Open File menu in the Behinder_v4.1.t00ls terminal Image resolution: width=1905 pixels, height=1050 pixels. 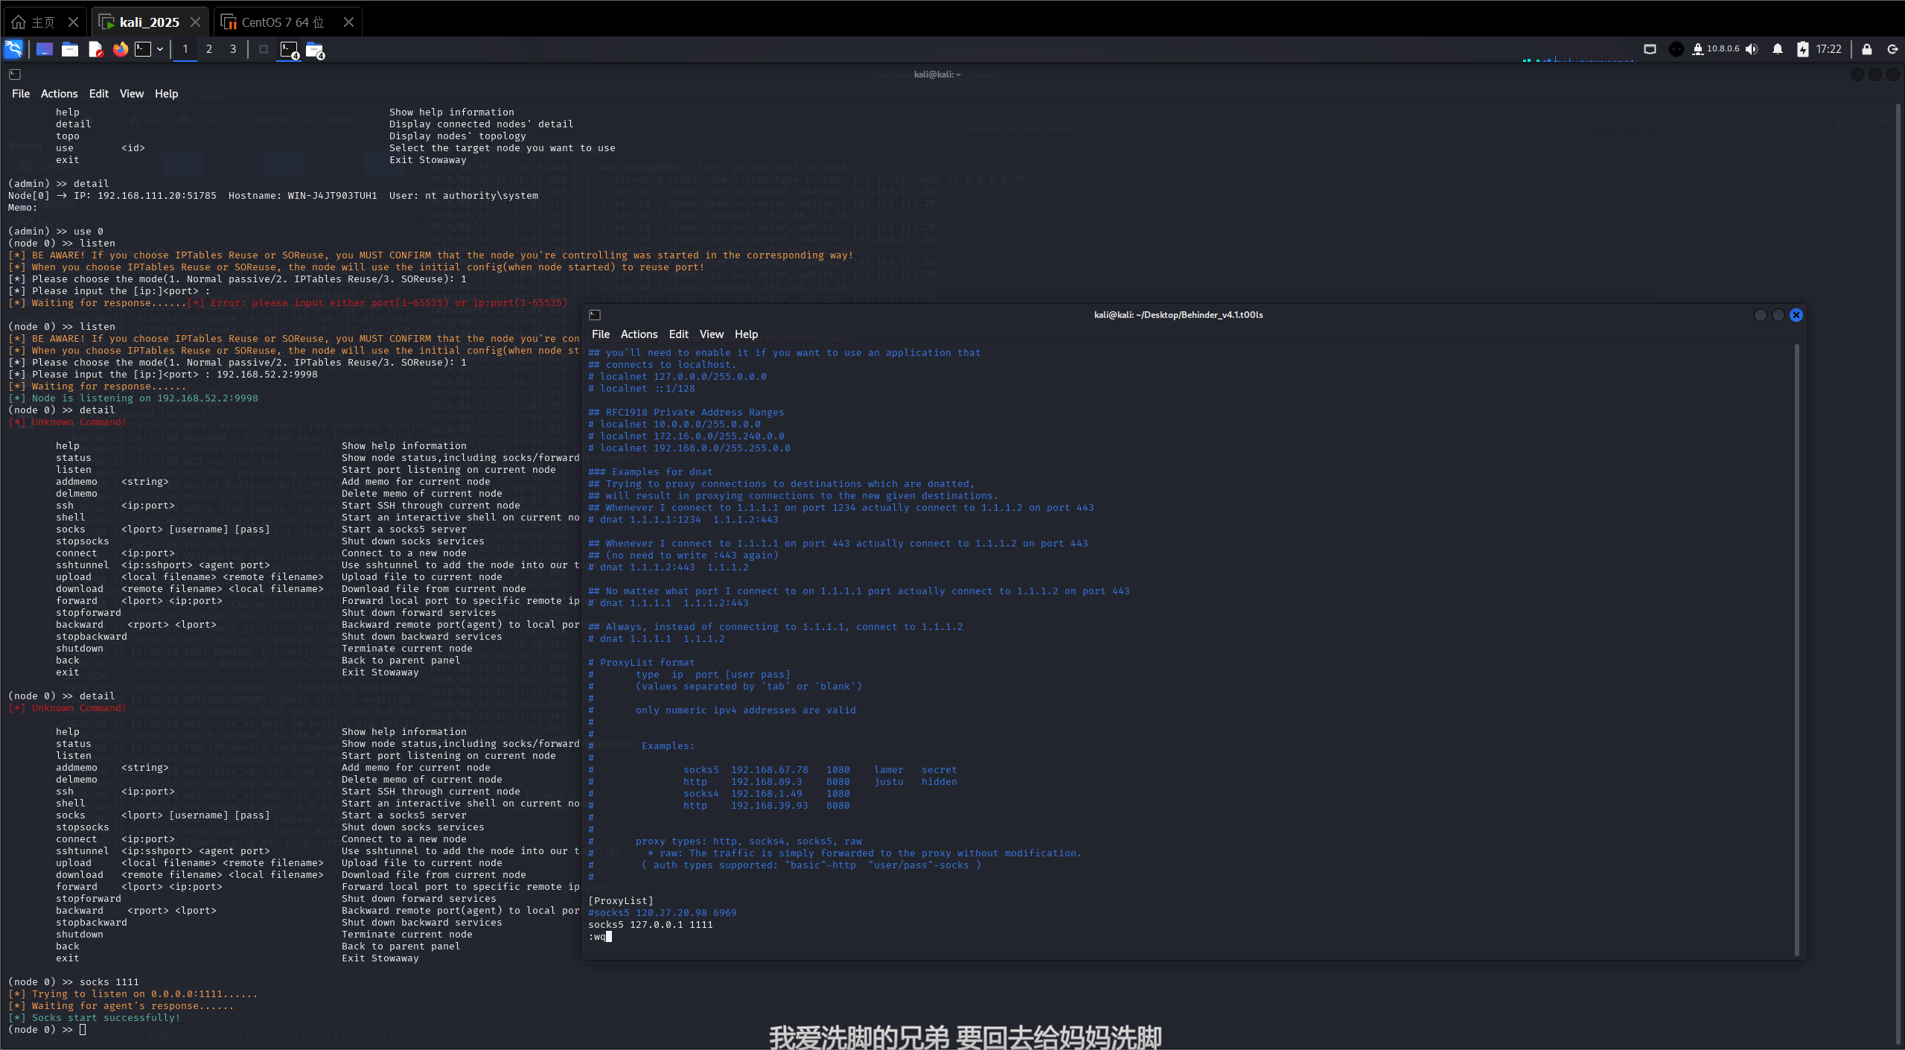(601, 334)
